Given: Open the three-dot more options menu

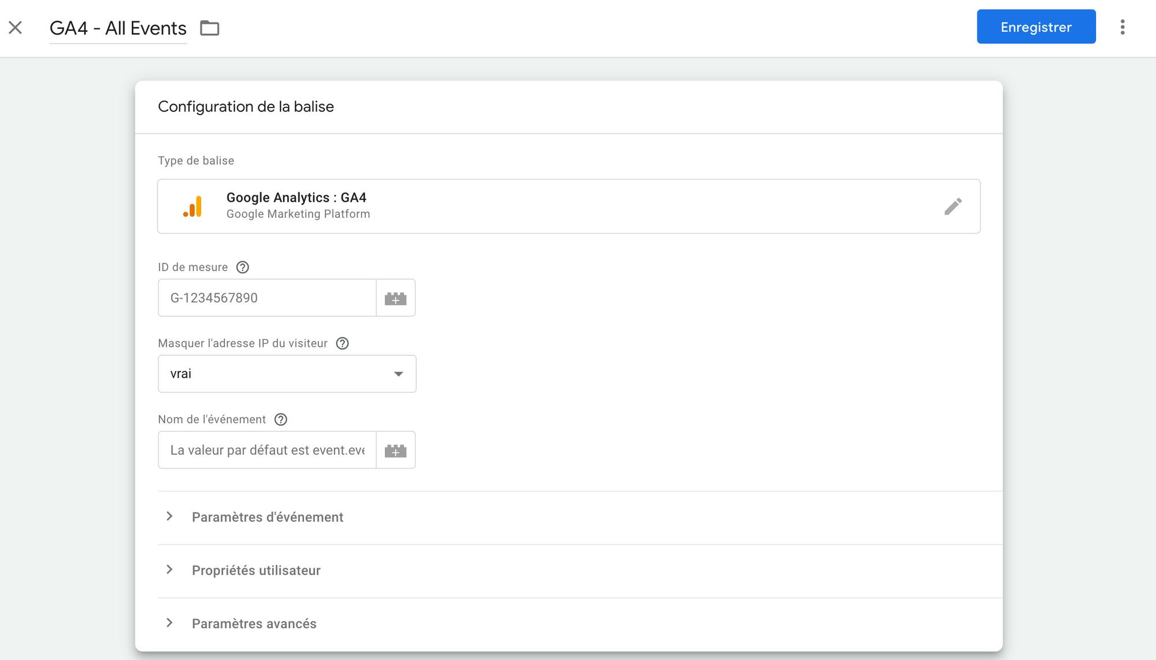Looking at the screenshot, I should point(1122,27).
